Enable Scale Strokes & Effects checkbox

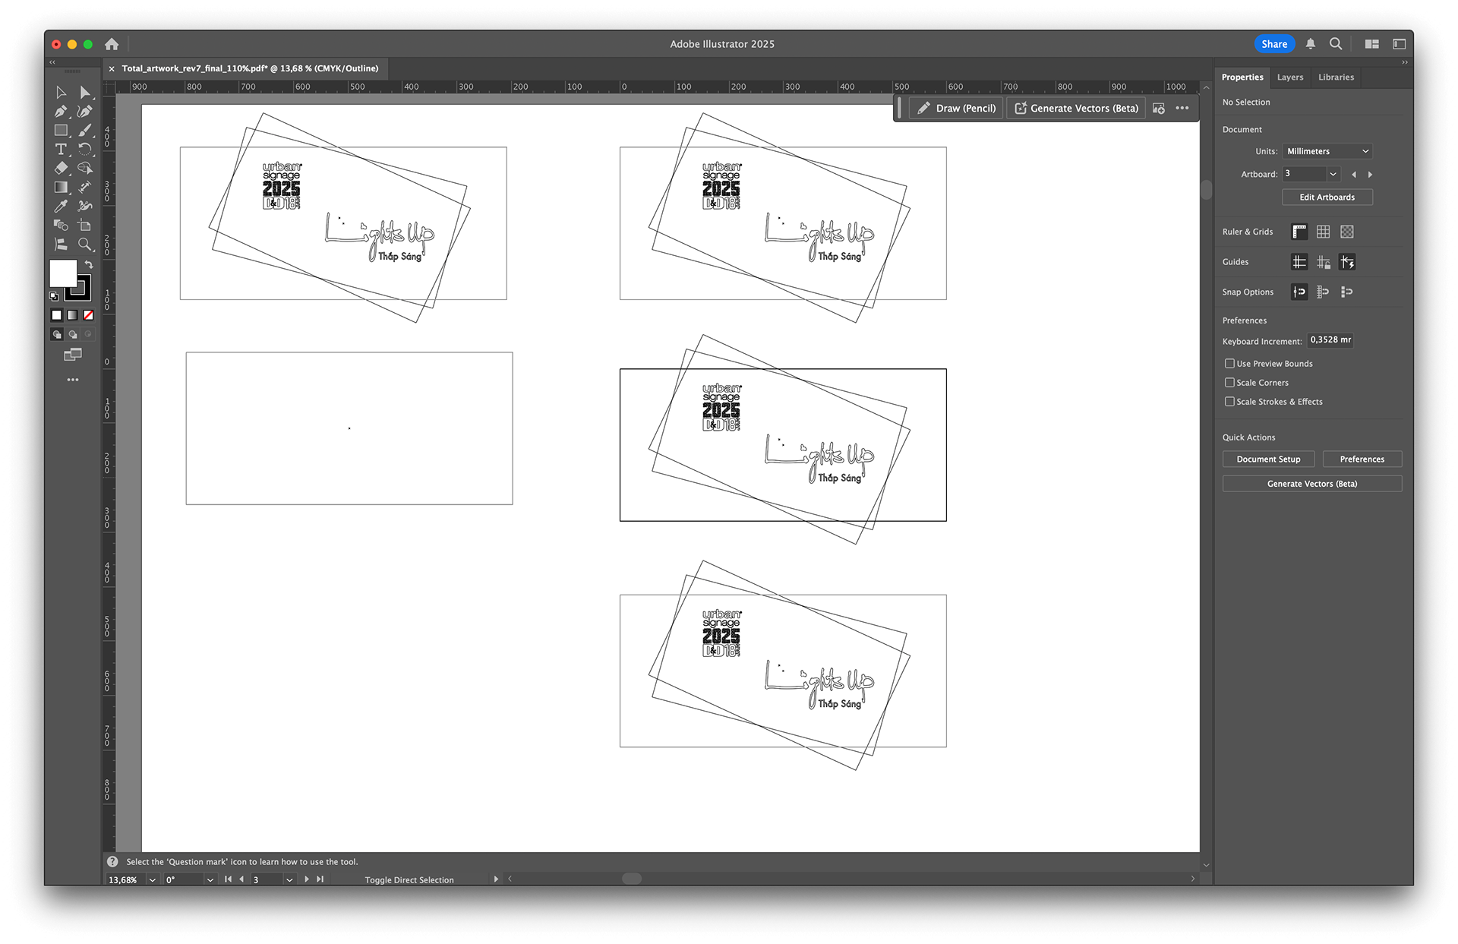pyautogui.click(x=1229, y=402)
